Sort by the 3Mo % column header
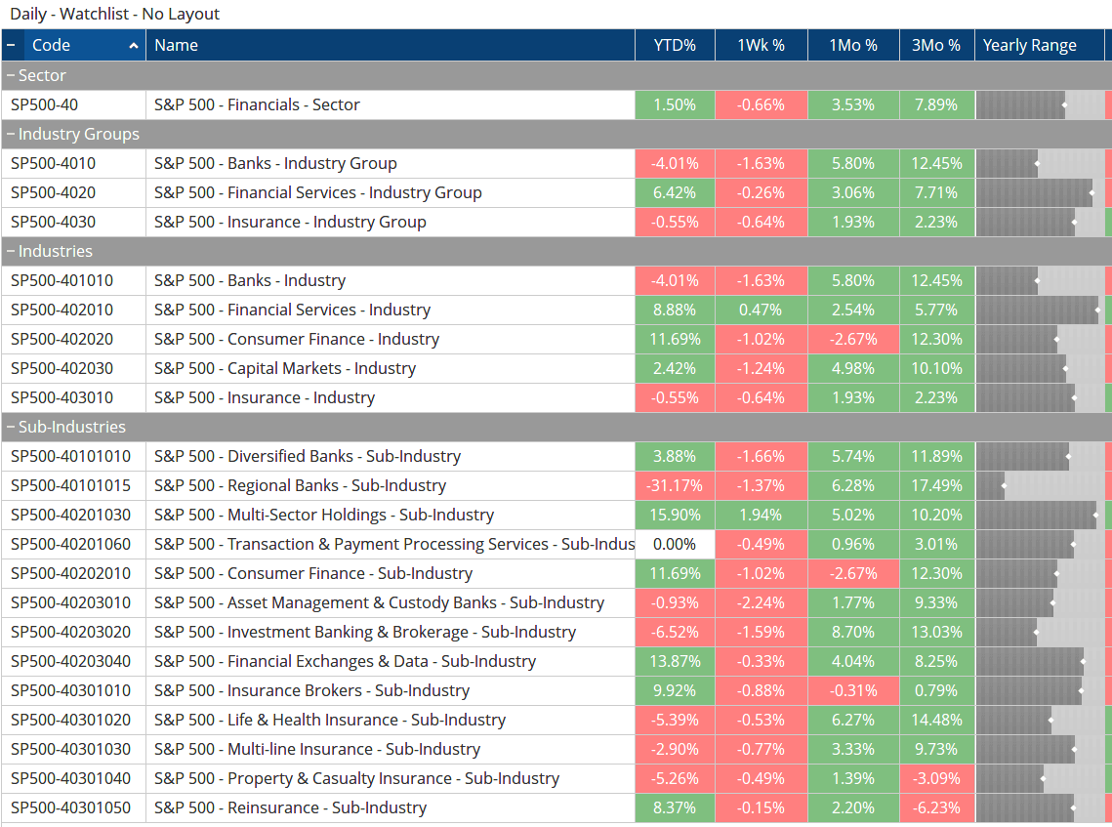 coord(934,44)
